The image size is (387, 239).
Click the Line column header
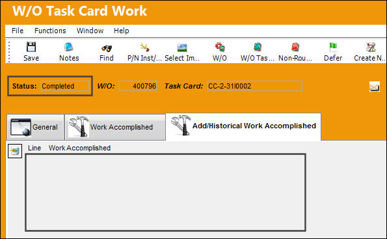(x=34, y=148)
